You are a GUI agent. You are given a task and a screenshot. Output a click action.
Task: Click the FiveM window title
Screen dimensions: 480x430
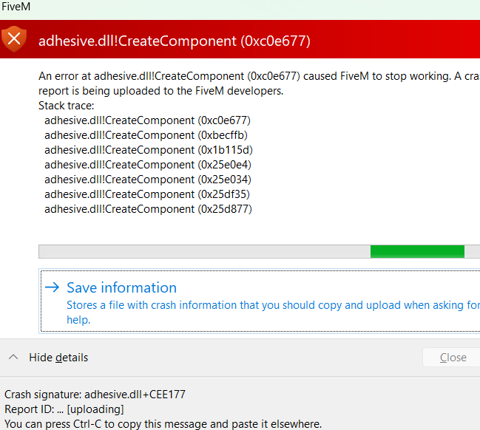click(16, 7)
